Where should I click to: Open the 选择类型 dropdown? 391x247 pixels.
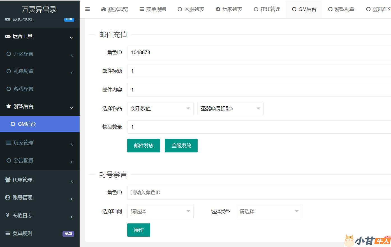click(269, 211)
